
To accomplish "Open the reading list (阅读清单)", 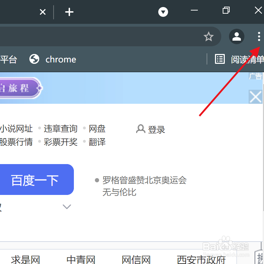I will point(239,59).
